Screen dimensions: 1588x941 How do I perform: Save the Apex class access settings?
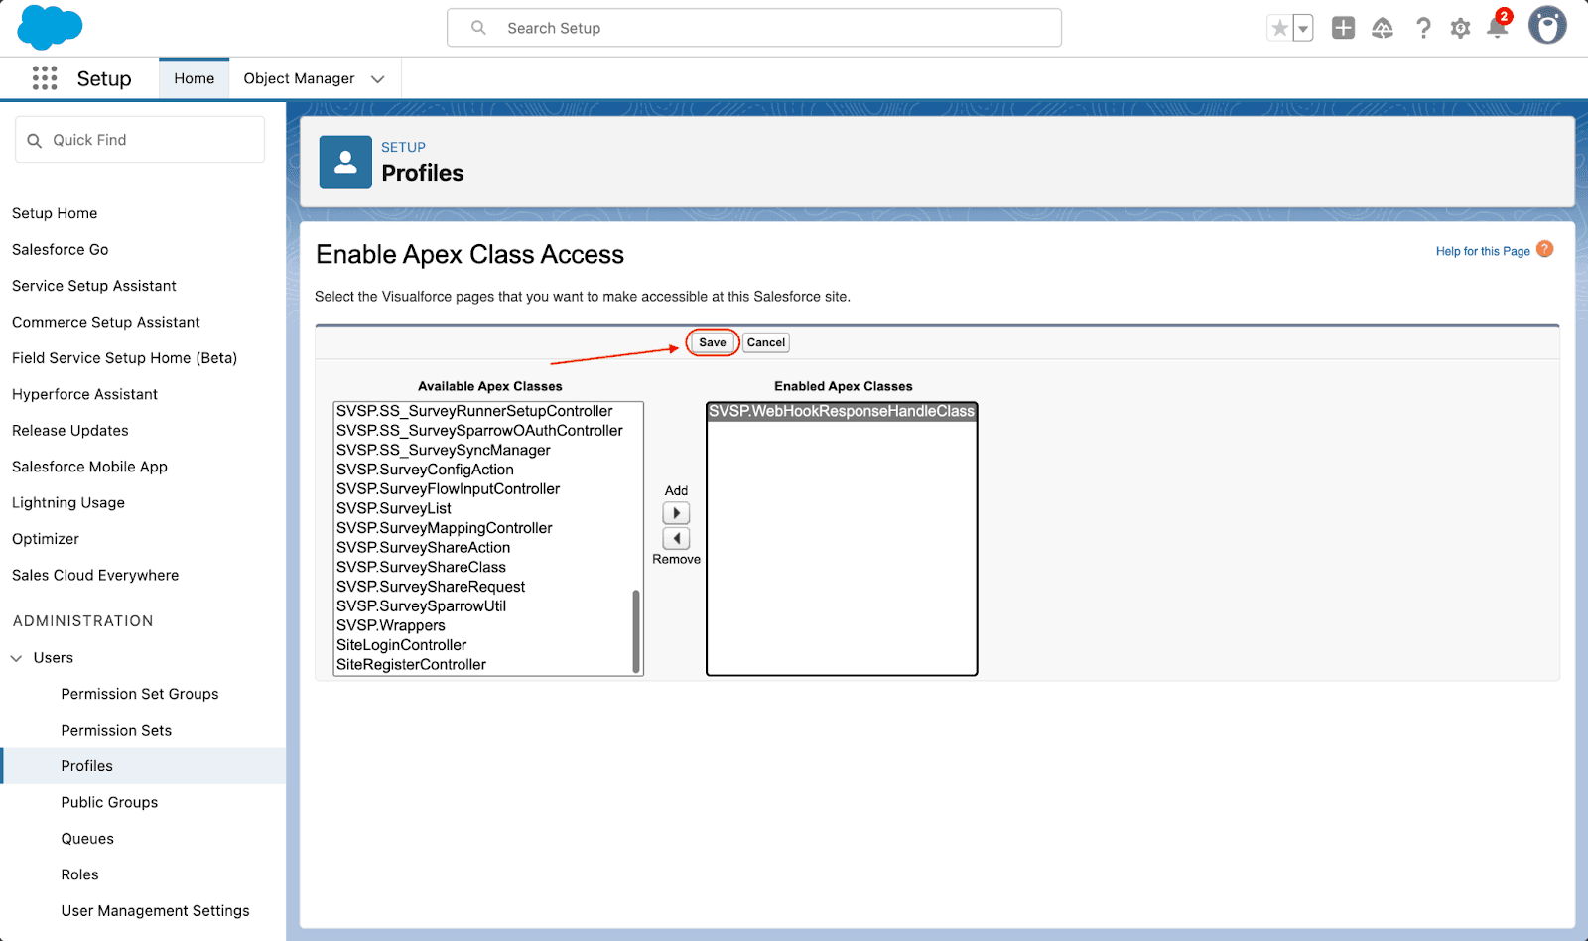(x=712, y=342)
